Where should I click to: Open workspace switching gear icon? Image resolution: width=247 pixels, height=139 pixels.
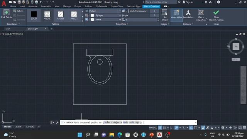pyautogui.click(x=223, y=128)
